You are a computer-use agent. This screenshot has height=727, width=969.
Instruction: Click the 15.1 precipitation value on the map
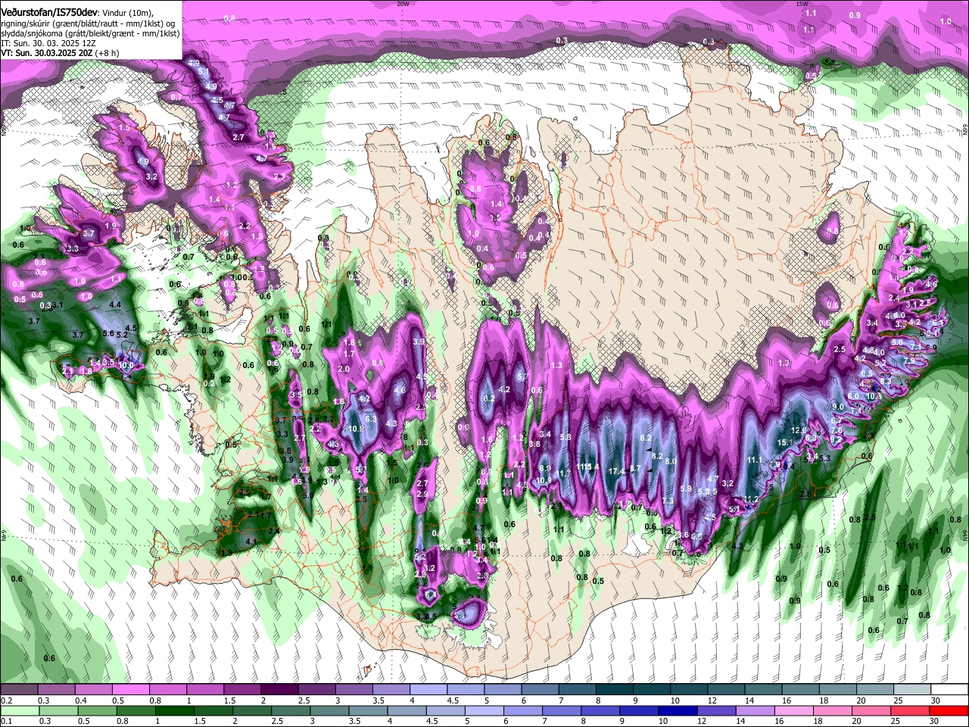[x=785, y=442]
